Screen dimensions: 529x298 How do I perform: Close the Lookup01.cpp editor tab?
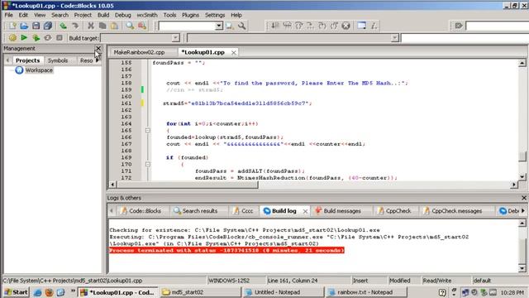(x=233, y=52)
